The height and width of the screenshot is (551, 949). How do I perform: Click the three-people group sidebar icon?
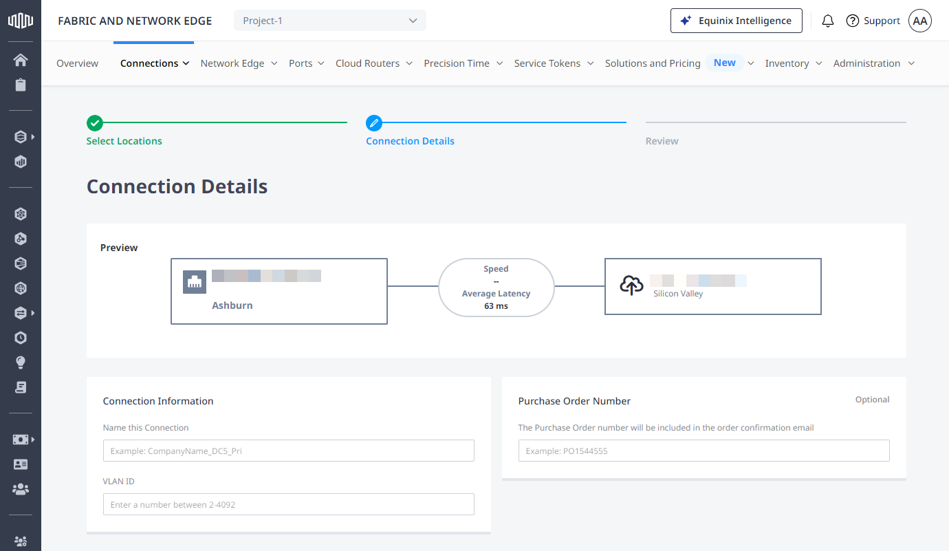[21, 489]
